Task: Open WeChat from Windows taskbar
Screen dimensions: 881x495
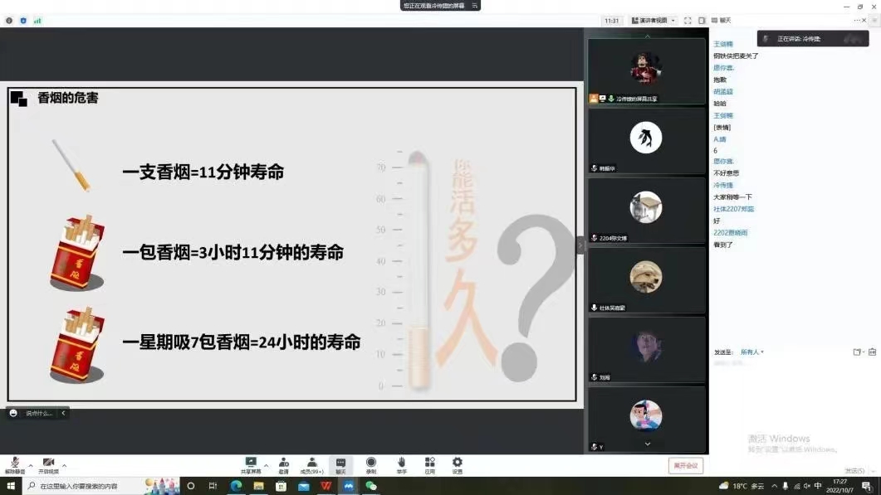Action: coord(371,486)
